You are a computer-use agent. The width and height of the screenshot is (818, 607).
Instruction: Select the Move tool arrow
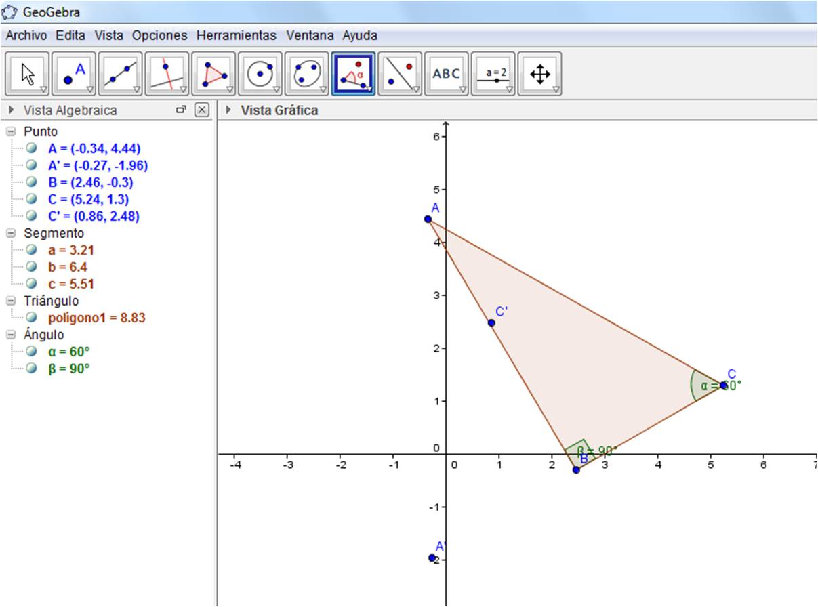pos(27,72)
